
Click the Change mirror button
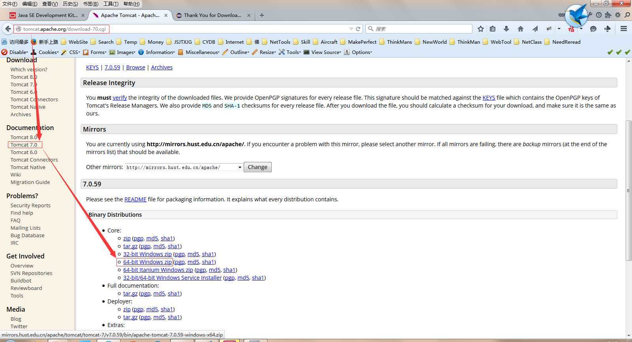[258, 167]
